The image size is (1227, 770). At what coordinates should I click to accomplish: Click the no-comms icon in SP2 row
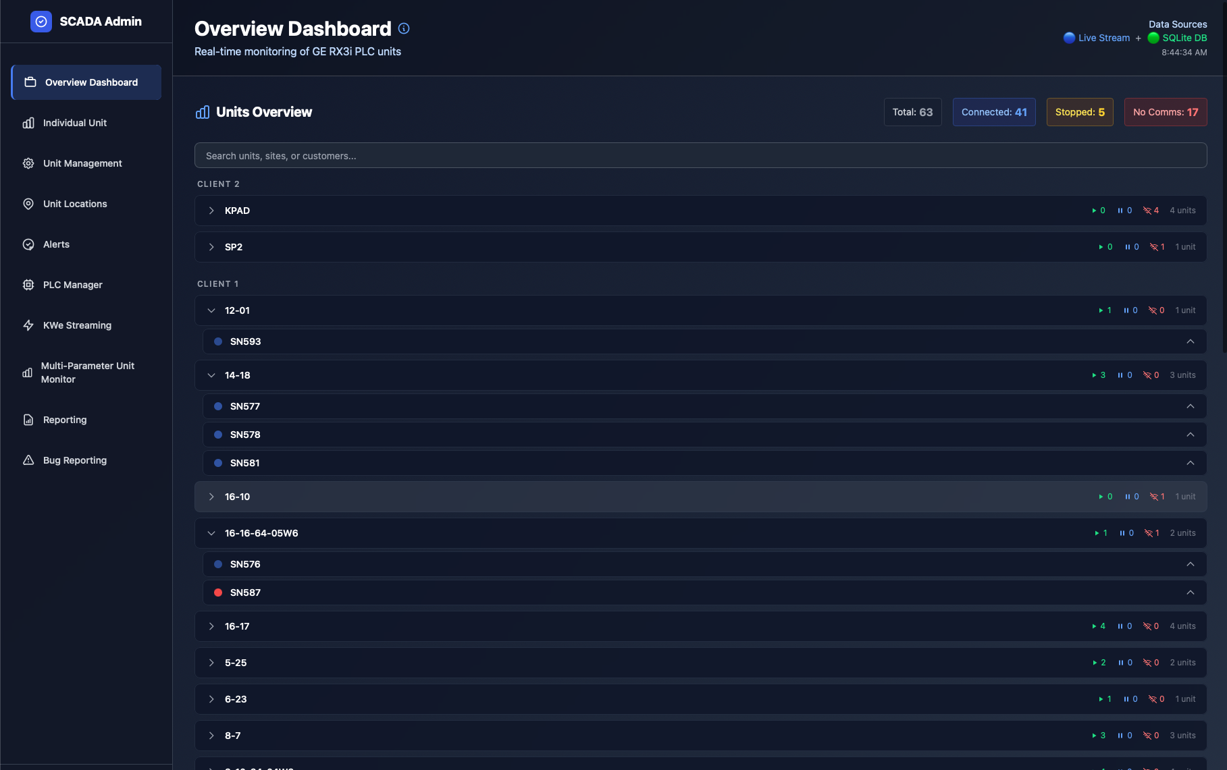click(x=1153, y=247)
